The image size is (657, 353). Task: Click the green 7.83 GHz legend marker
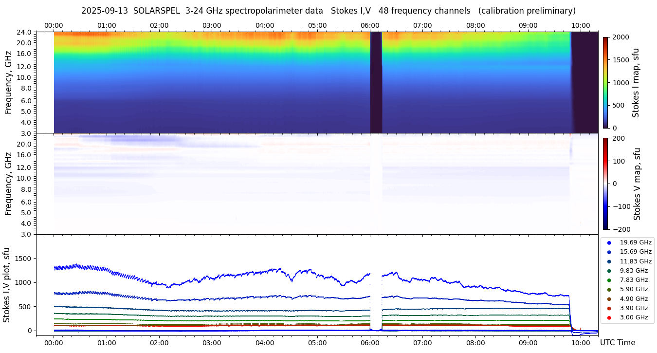[609, 280]
